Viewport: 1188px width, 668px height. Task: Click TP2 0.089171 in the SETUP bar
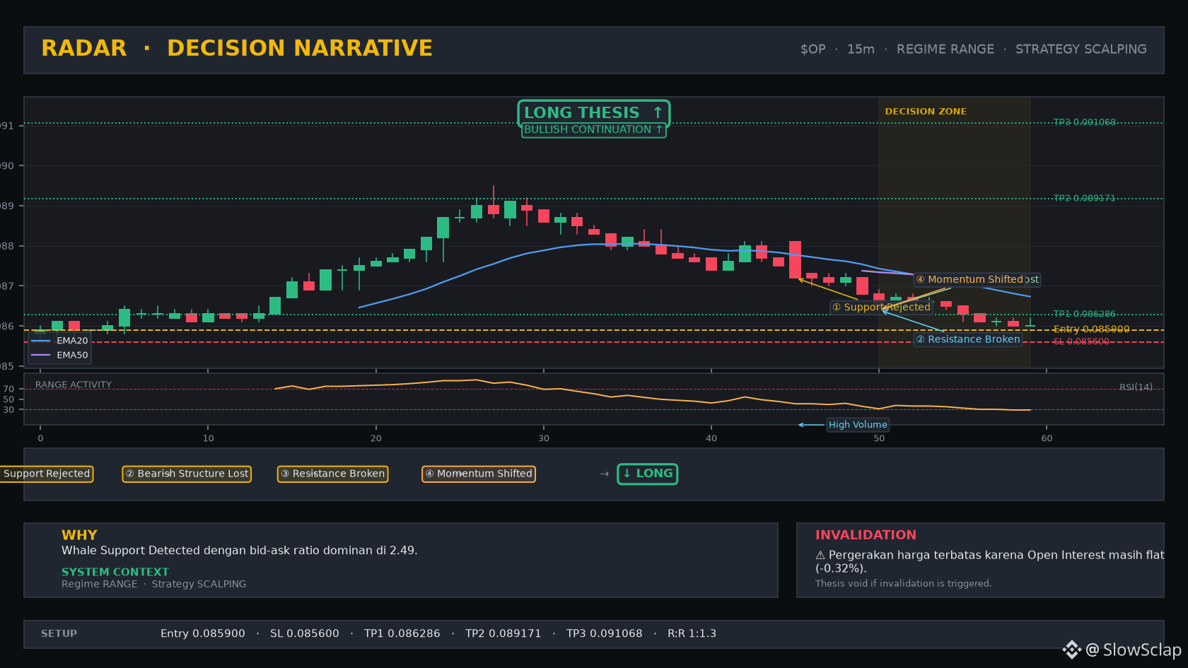coord(503,633)
